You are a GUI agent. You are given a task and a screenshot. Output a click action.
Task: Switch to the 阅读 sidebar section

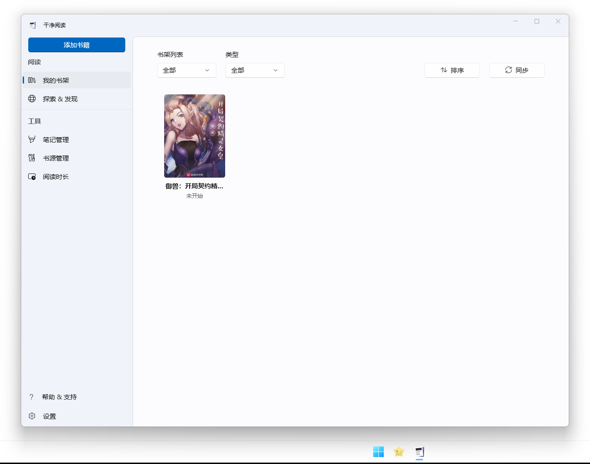(x=34, y=62)
